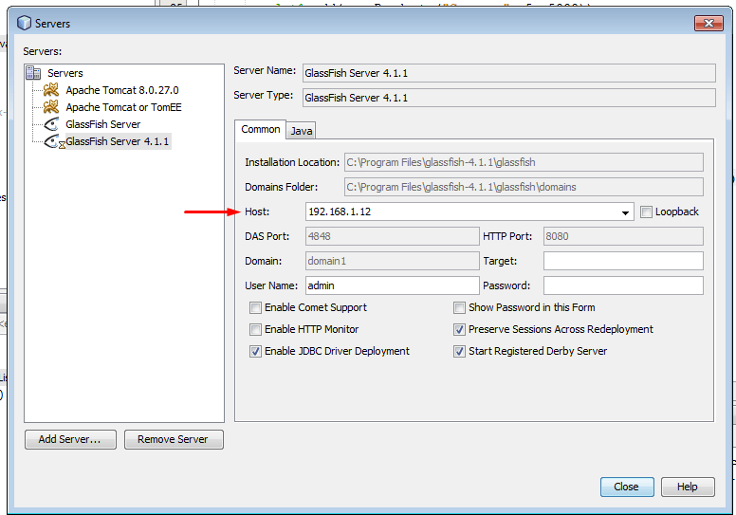Select Apache Tomcat or TomEE entry

[123, 107]
